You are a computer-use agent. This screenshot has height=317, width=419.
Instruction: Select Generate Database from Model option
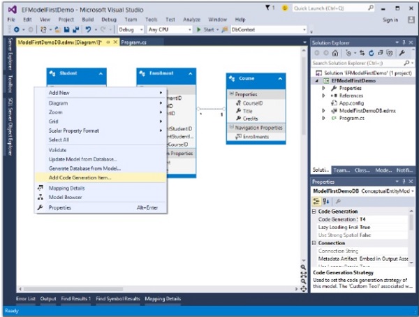[84, 168]
